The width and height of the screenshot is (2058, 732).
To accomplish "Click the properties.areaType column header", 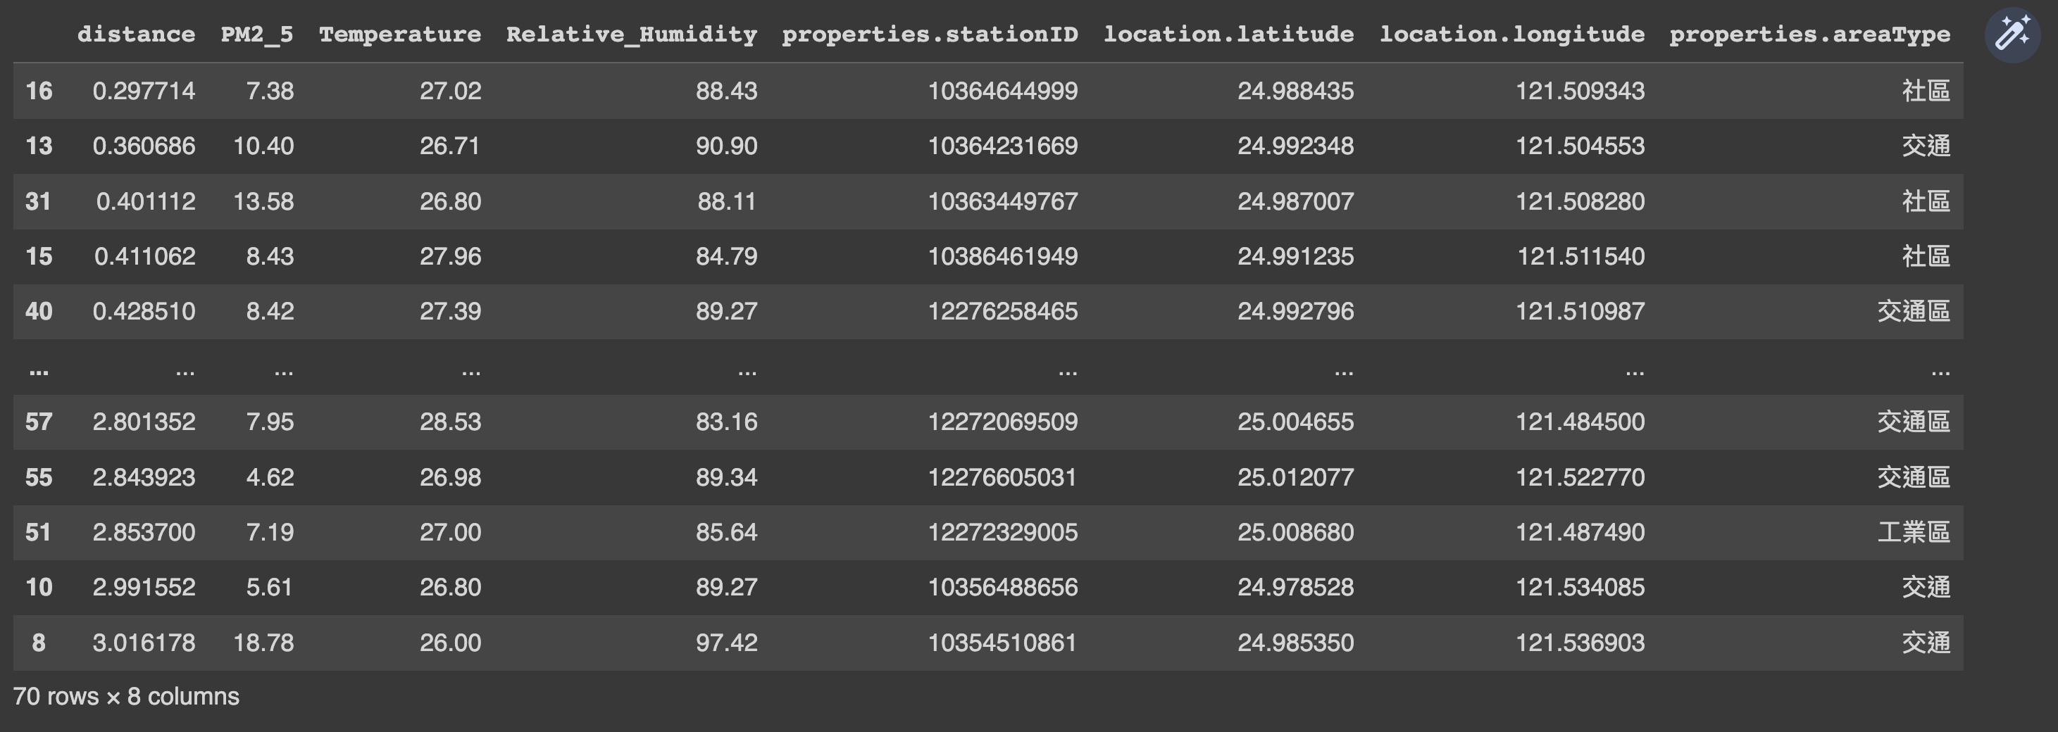I will tap(1809, 34).
